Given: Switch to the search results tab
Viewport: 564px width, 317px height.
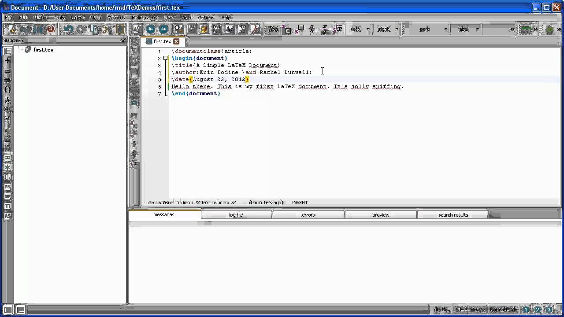Looking at the screenshot, I should pos(453,215).
